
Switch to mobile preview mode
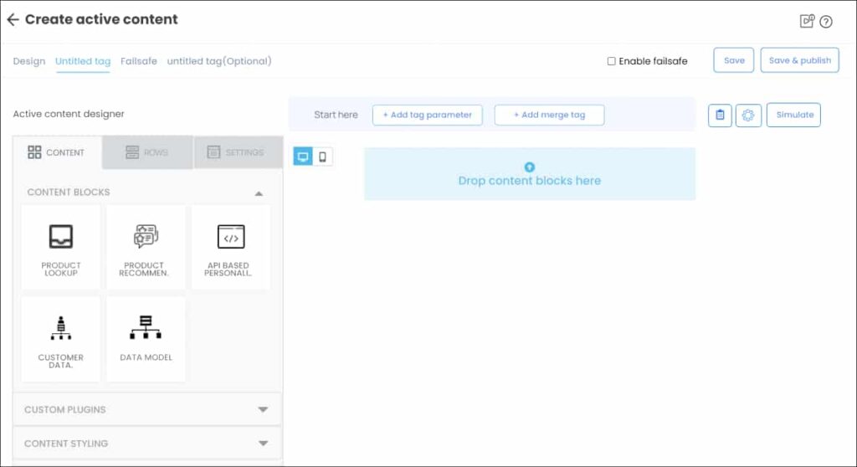click(323, 157)
